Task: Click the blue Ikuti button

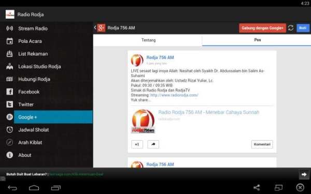Action: tap(303, 28)
